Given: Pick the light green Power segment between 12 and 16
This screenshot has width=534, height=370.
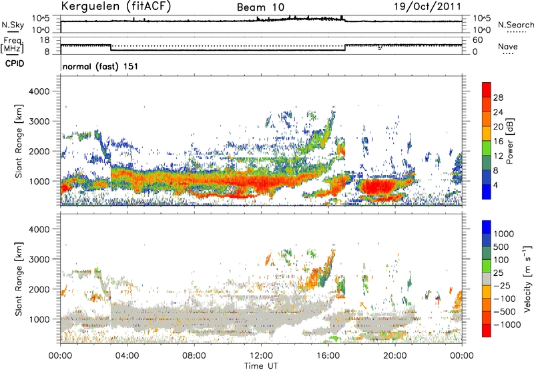Looking at the screenshot, I should click(x=487, y=148).
